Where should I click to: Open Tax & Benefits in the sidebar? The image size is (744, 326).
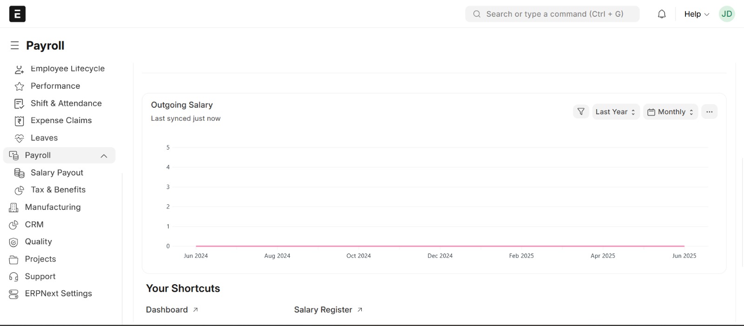pyautogui.click(x=58, y=190)
